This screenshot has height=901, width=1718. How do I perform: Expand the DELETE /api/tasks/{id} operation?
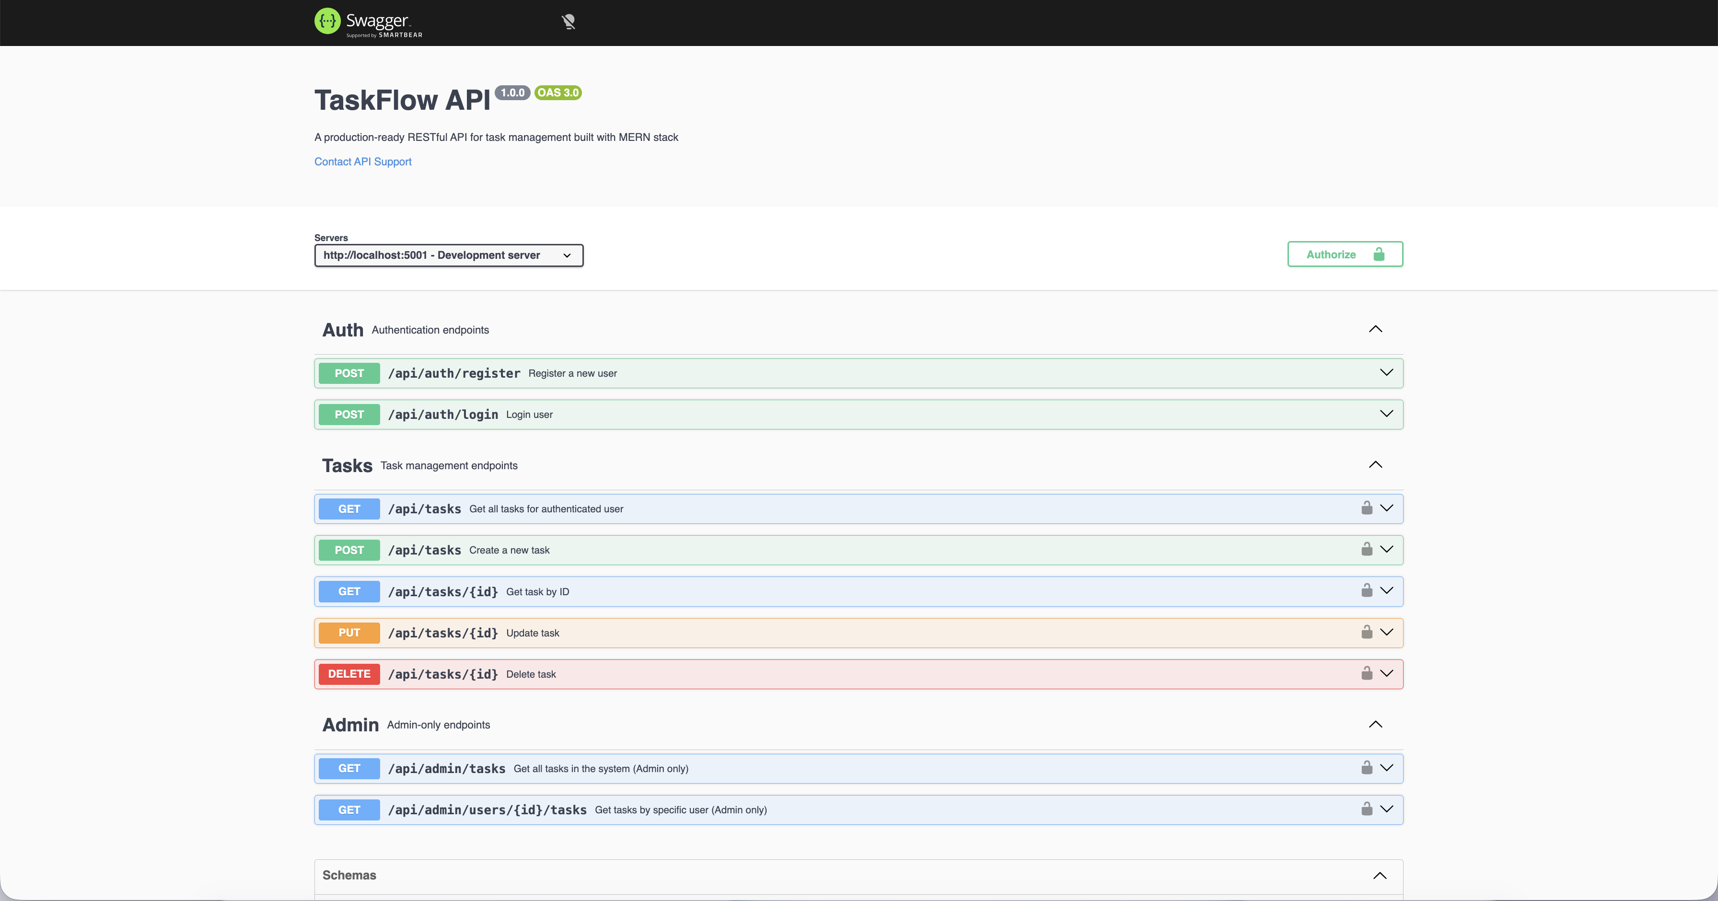pos(1387,673)
